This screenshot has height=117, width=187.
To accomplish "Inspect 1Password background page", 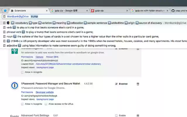I will tap(45, 99).
